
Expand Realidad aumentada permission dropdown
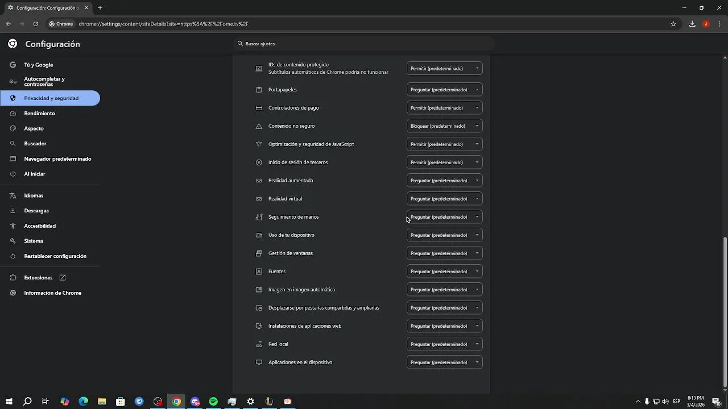click(x=445, y=181)
